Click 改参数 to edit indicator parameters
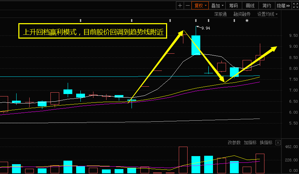This screenshot has width=299, height=174. point(234,142)
